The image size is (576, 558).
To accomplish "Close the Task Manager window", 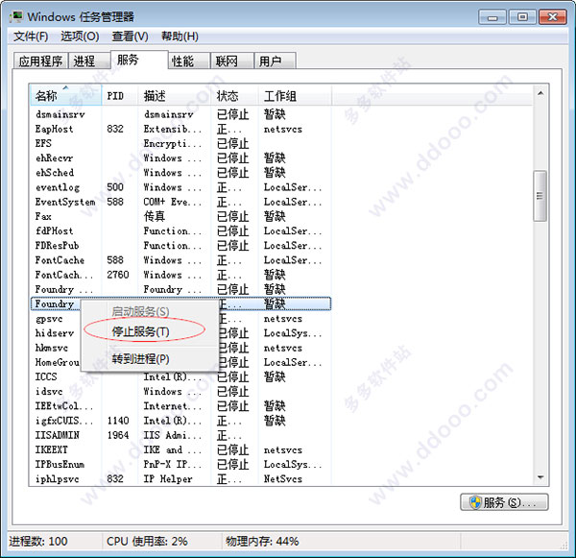I will tap(553, 17).
